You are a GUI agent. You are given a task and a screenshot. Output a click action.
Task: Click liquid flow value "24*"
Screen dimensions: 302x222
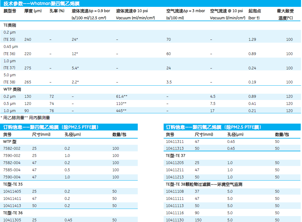75,40
